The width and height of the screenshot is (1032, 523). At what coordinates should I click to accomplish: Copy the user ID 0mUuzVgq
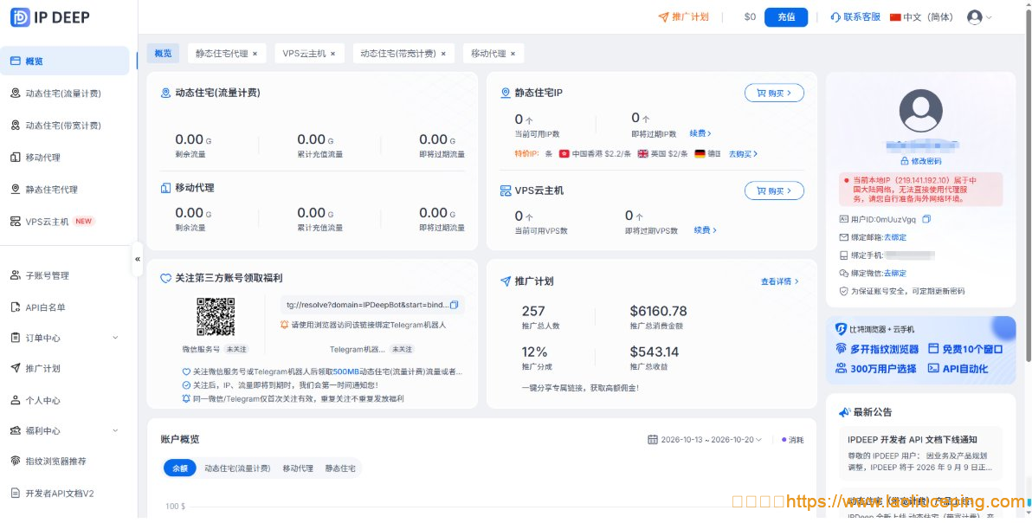[x=926, y=219]
